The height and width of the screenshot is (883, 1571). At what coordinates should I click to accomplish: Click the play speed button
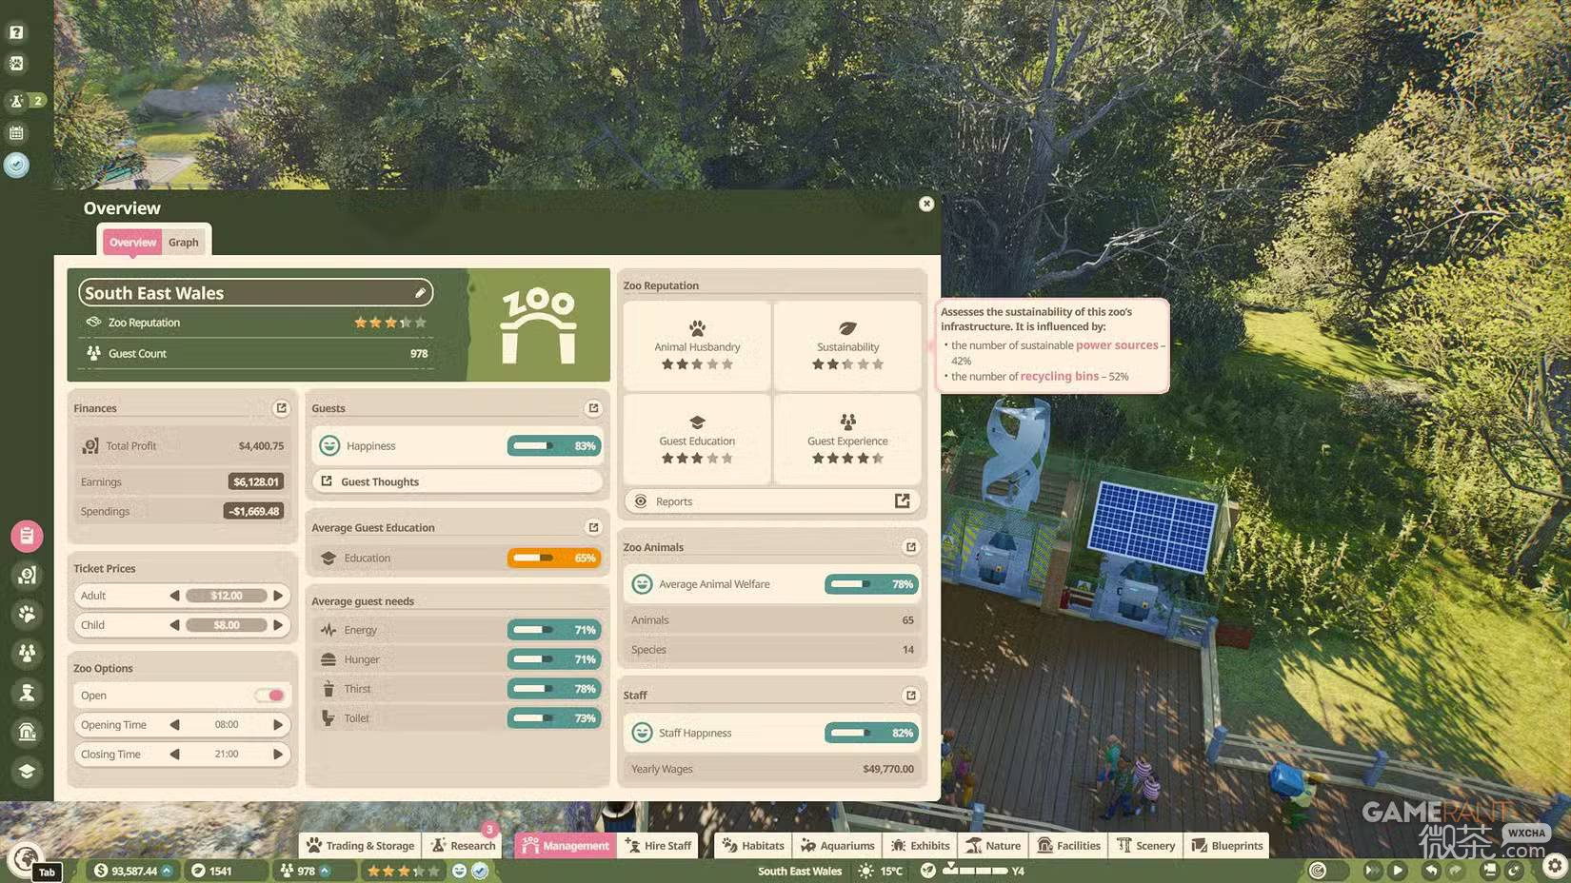point(1397,870)
